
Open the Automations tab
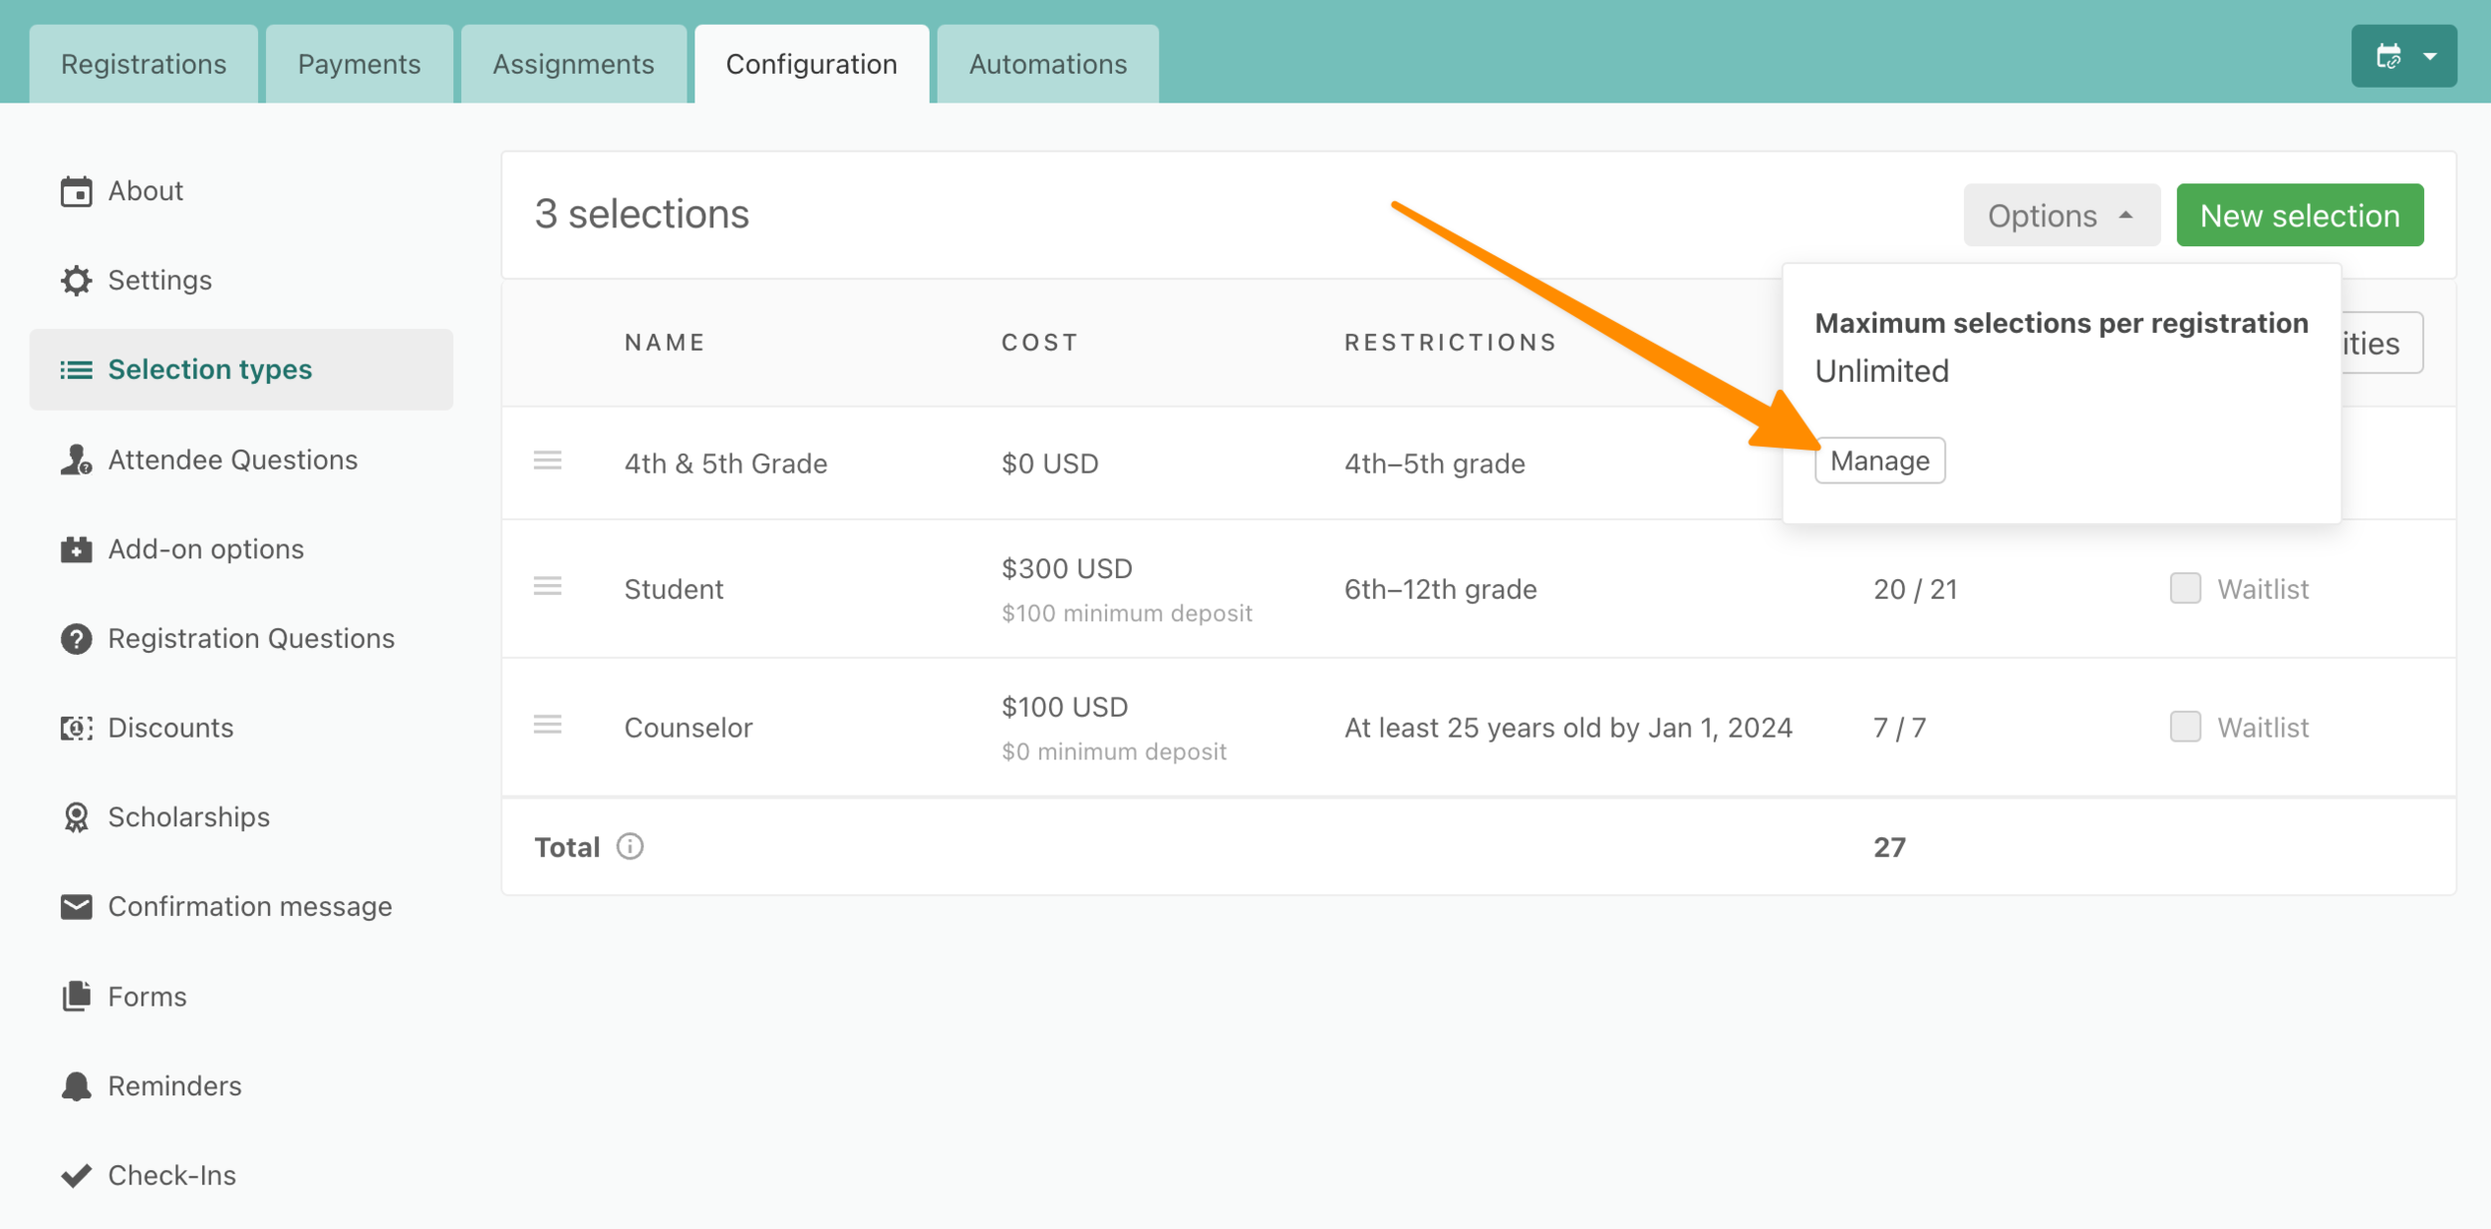tap(1047, 64)
